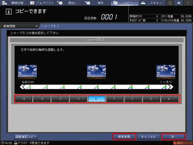Switch to the スキャン scan tab
This screenshot has height=145, width=193.
coord(152,3)
